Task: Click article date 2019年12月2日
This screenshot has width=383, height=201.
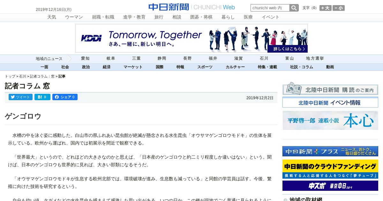Action: coord(260,98)
